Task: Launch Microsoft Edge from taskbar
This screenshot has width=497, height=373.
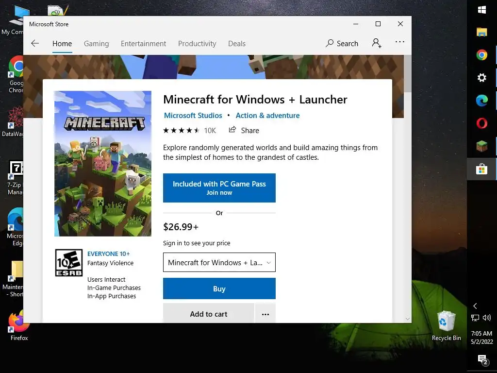Action: click(x=482, y=101)
